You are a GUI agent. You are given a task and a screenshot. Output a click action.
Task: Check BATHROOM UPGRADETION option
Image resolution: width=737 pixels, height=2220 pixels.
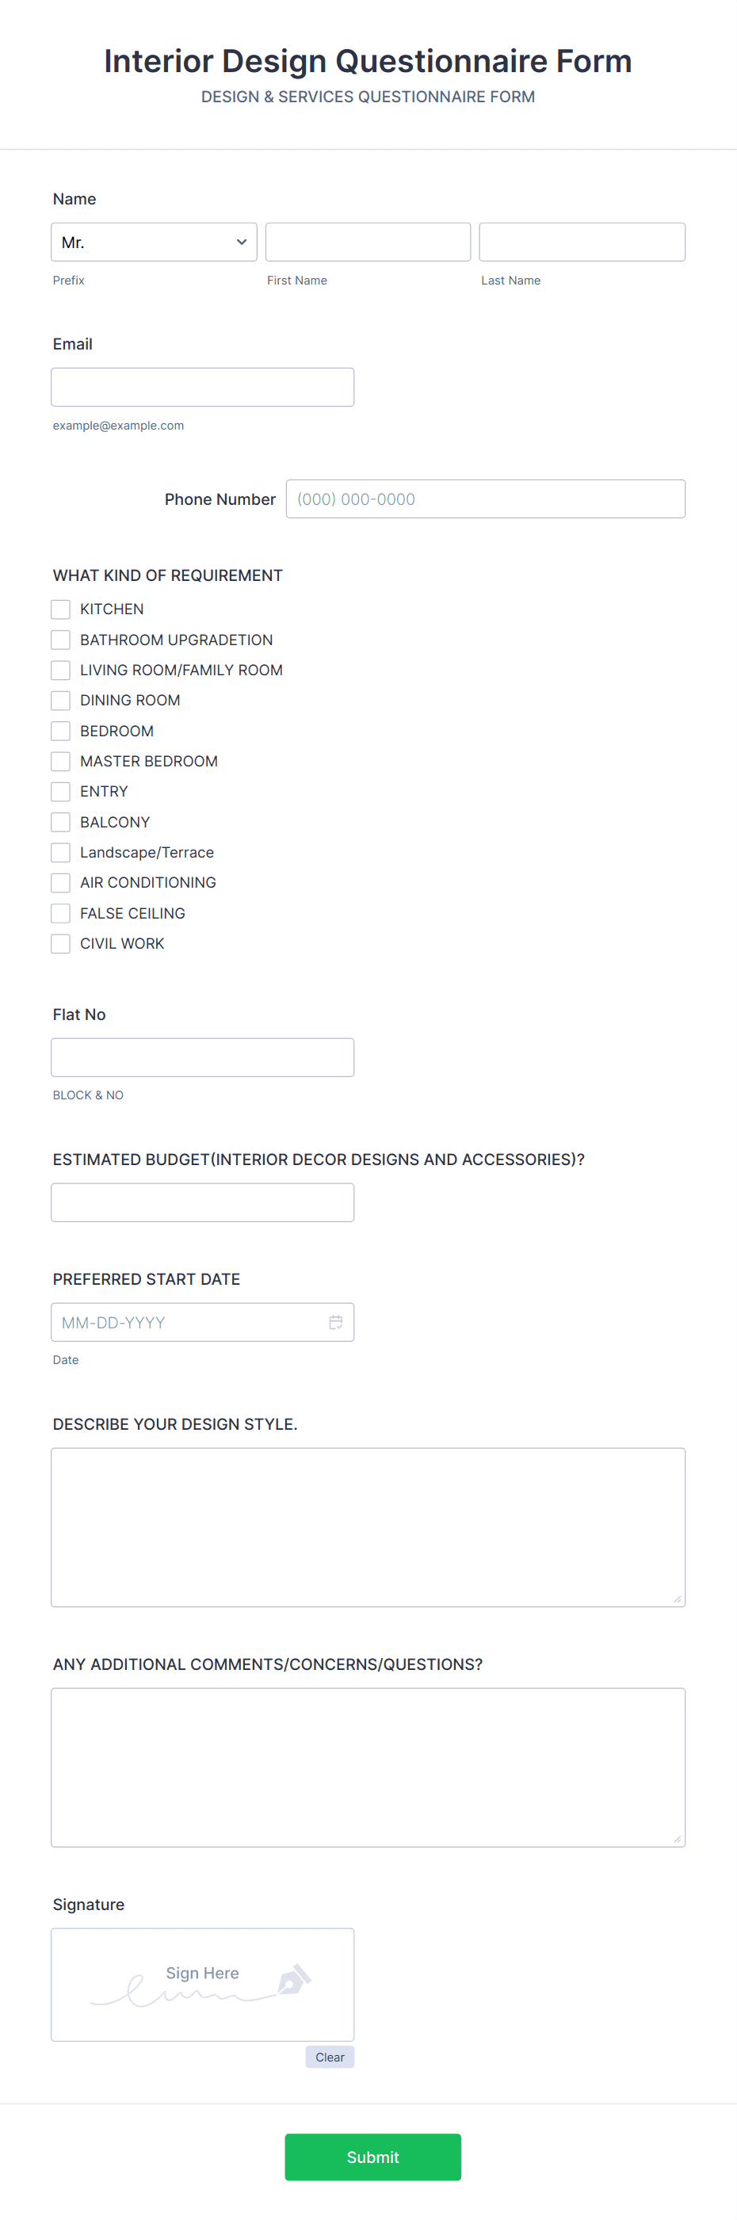pos(60,640)
